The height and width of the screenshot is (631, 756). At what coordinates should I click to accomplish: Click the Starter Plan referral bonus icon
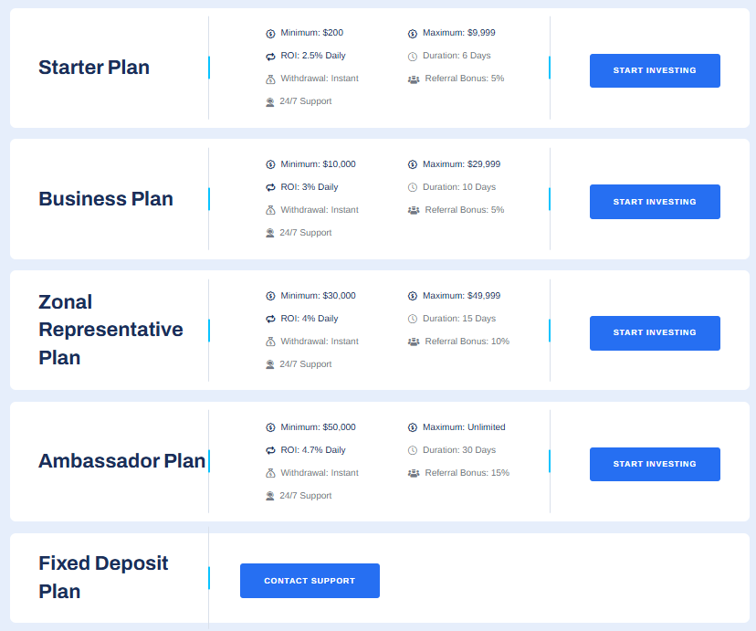[414, 79]
